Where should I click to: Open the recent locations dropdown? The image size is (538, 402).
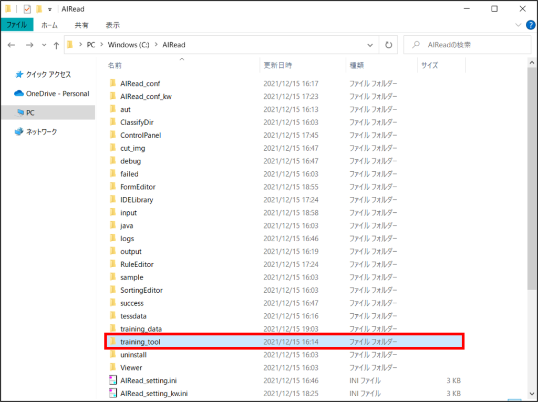click(x=44, y=45)
